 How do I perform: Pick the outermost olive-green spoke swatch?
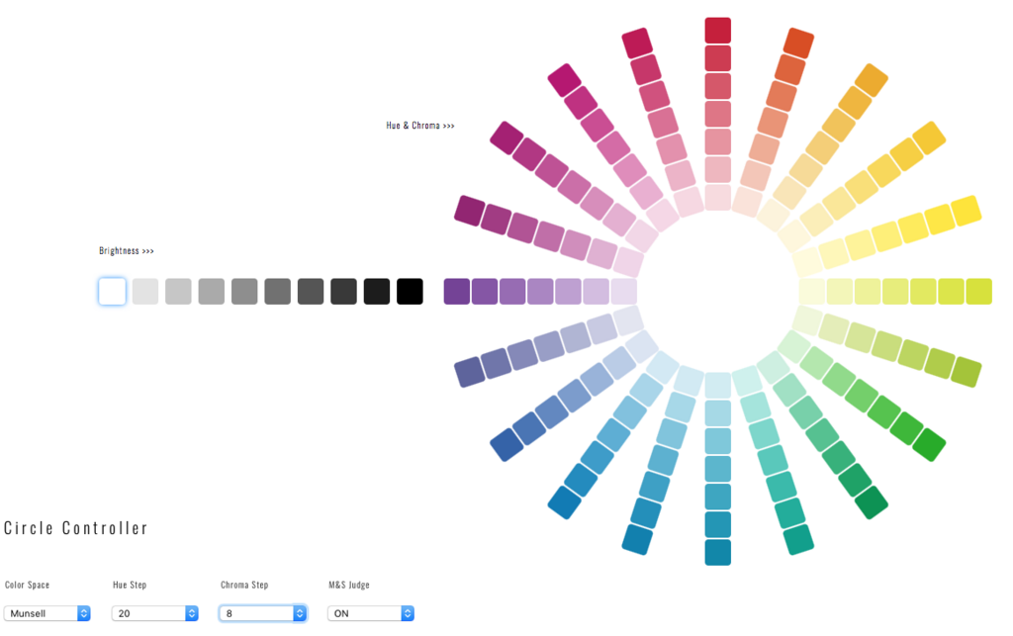point(967,372)
